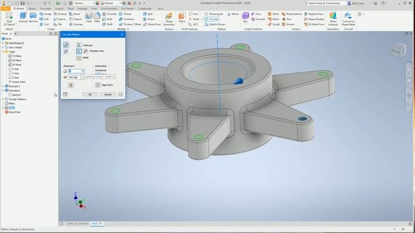Select the Revolve tool

(x=33, y=17)
